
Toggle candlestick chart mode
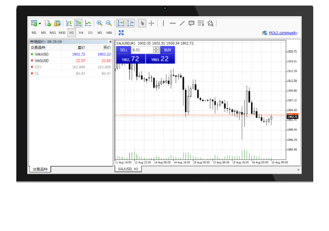[78, 23]
